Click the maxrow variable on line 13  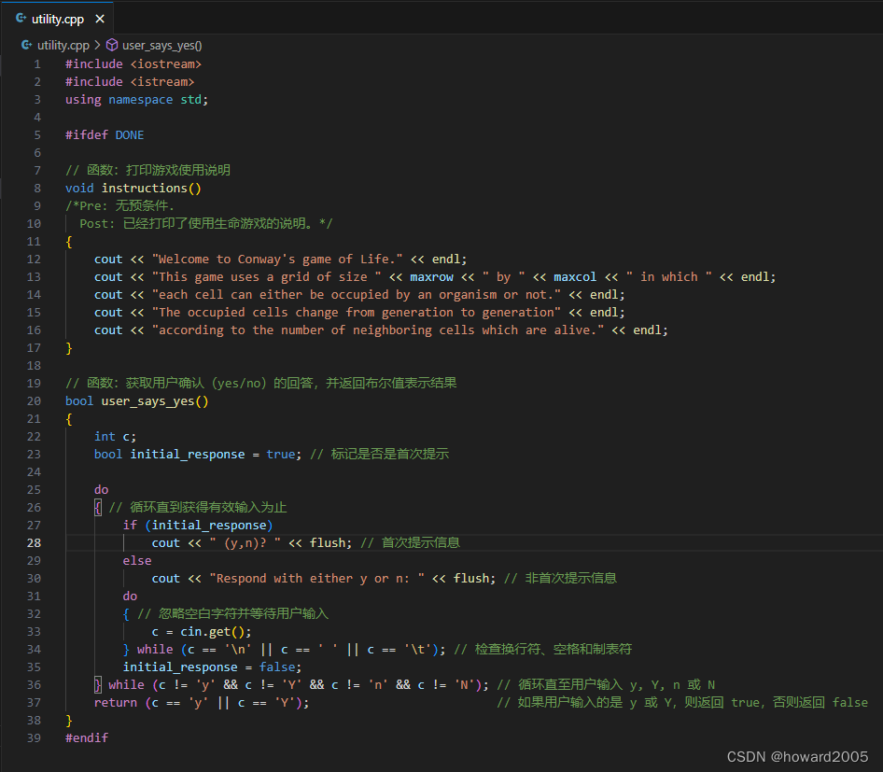pyautogui.click(x=431, y=276)
